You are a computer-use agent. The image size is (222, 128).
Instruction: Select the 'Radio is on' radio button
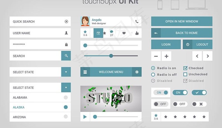click(x=153, y=68)
